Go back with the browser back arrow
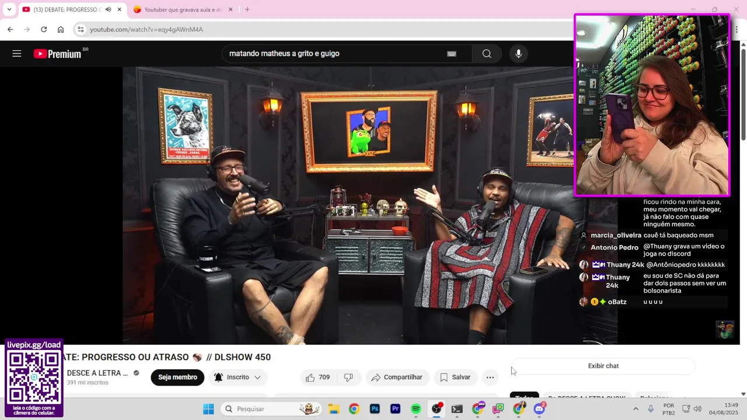This screenshot has height=420, width=747. tap(11, 29)
